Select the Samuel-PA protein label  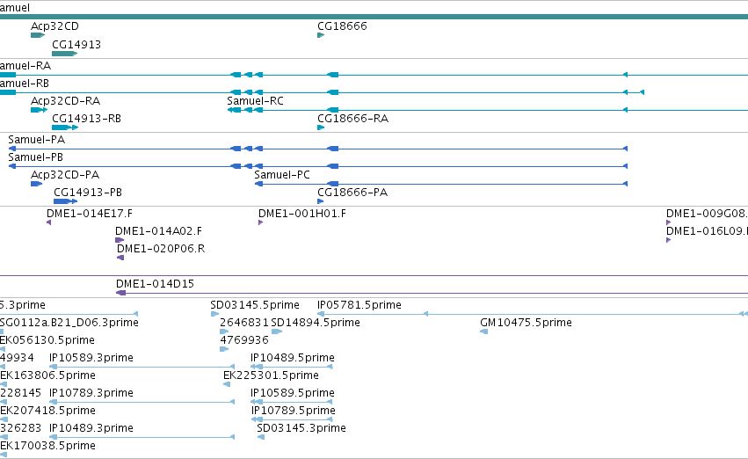(x=36, y=140)
